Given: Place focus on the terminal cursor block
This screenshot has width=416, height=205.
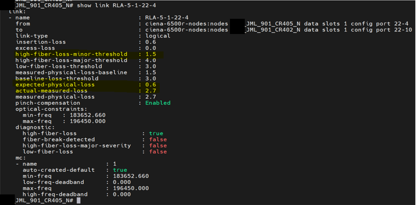Looking at the screenshot, I should (79, 200).
